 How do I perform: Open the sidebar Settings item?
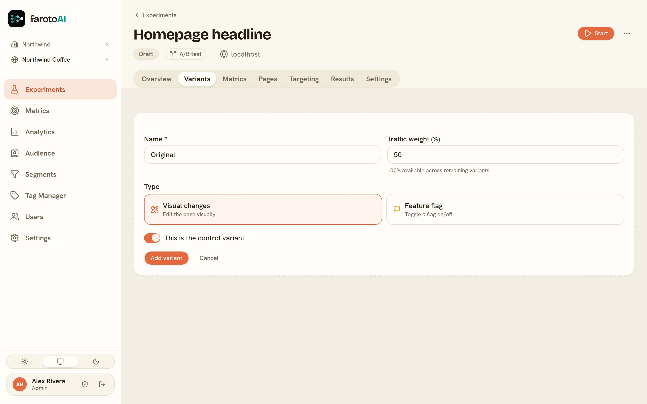60,238
